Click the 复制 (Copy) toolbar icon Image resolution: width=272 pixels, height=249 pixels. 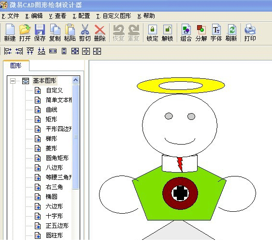click(55, 32)
